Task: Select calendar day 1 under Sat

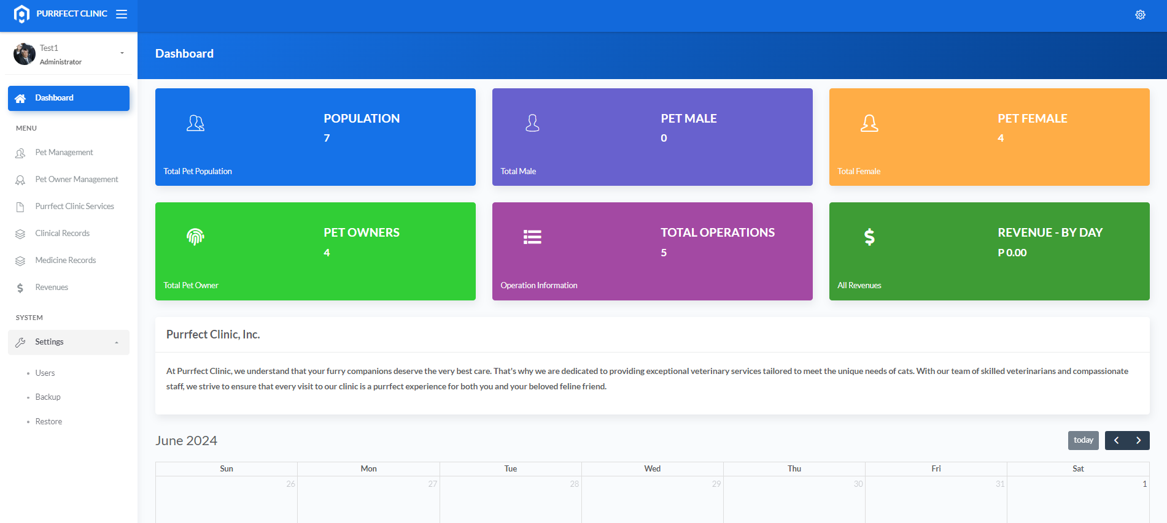Action: (1144, 484)
